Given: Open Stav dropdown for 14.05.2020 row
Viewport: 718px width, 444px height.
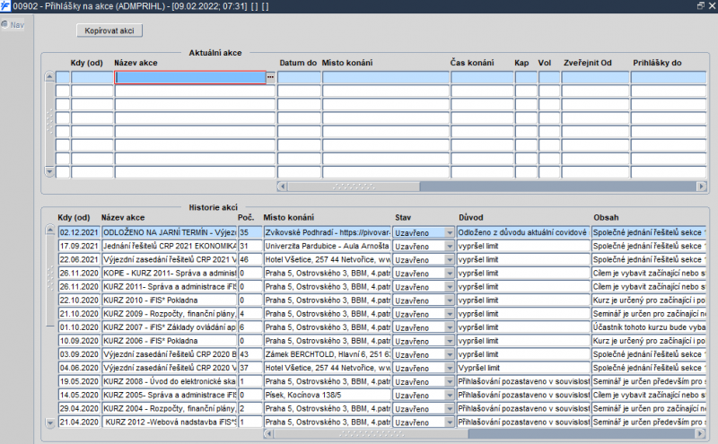Looking at the screenshot, I should (450, 395).
